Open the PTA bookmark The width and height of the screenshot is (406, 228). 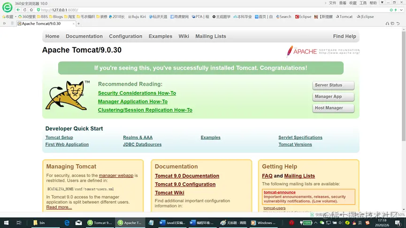point(200,16)
